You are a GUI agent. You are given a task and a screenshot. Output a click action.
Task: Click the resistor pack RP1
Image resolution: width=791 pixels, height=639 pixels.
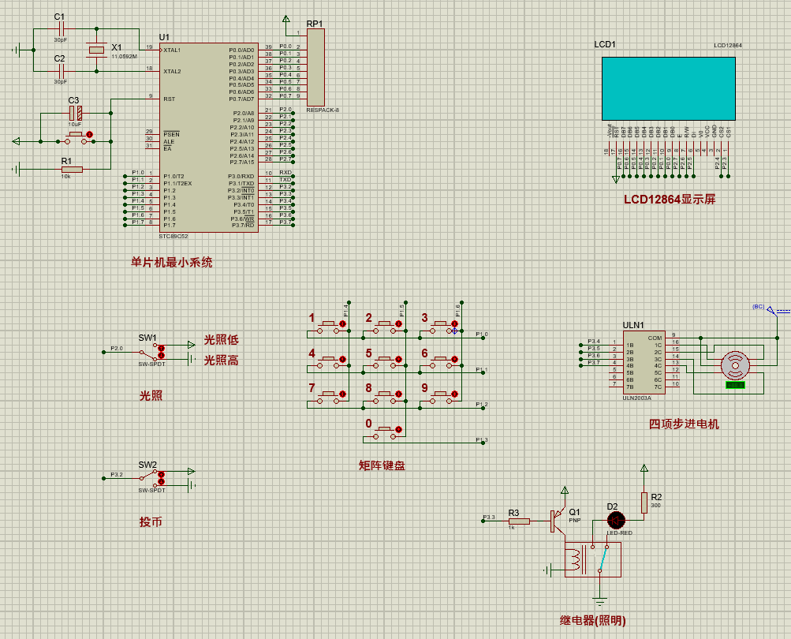(x=315, y=68)
